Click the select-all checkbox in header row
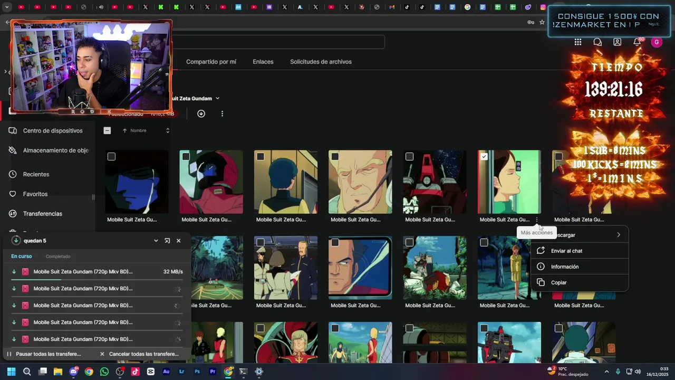The height and width of the screenshot is (380, 675). pyautogui.click(x=107, y=130)
